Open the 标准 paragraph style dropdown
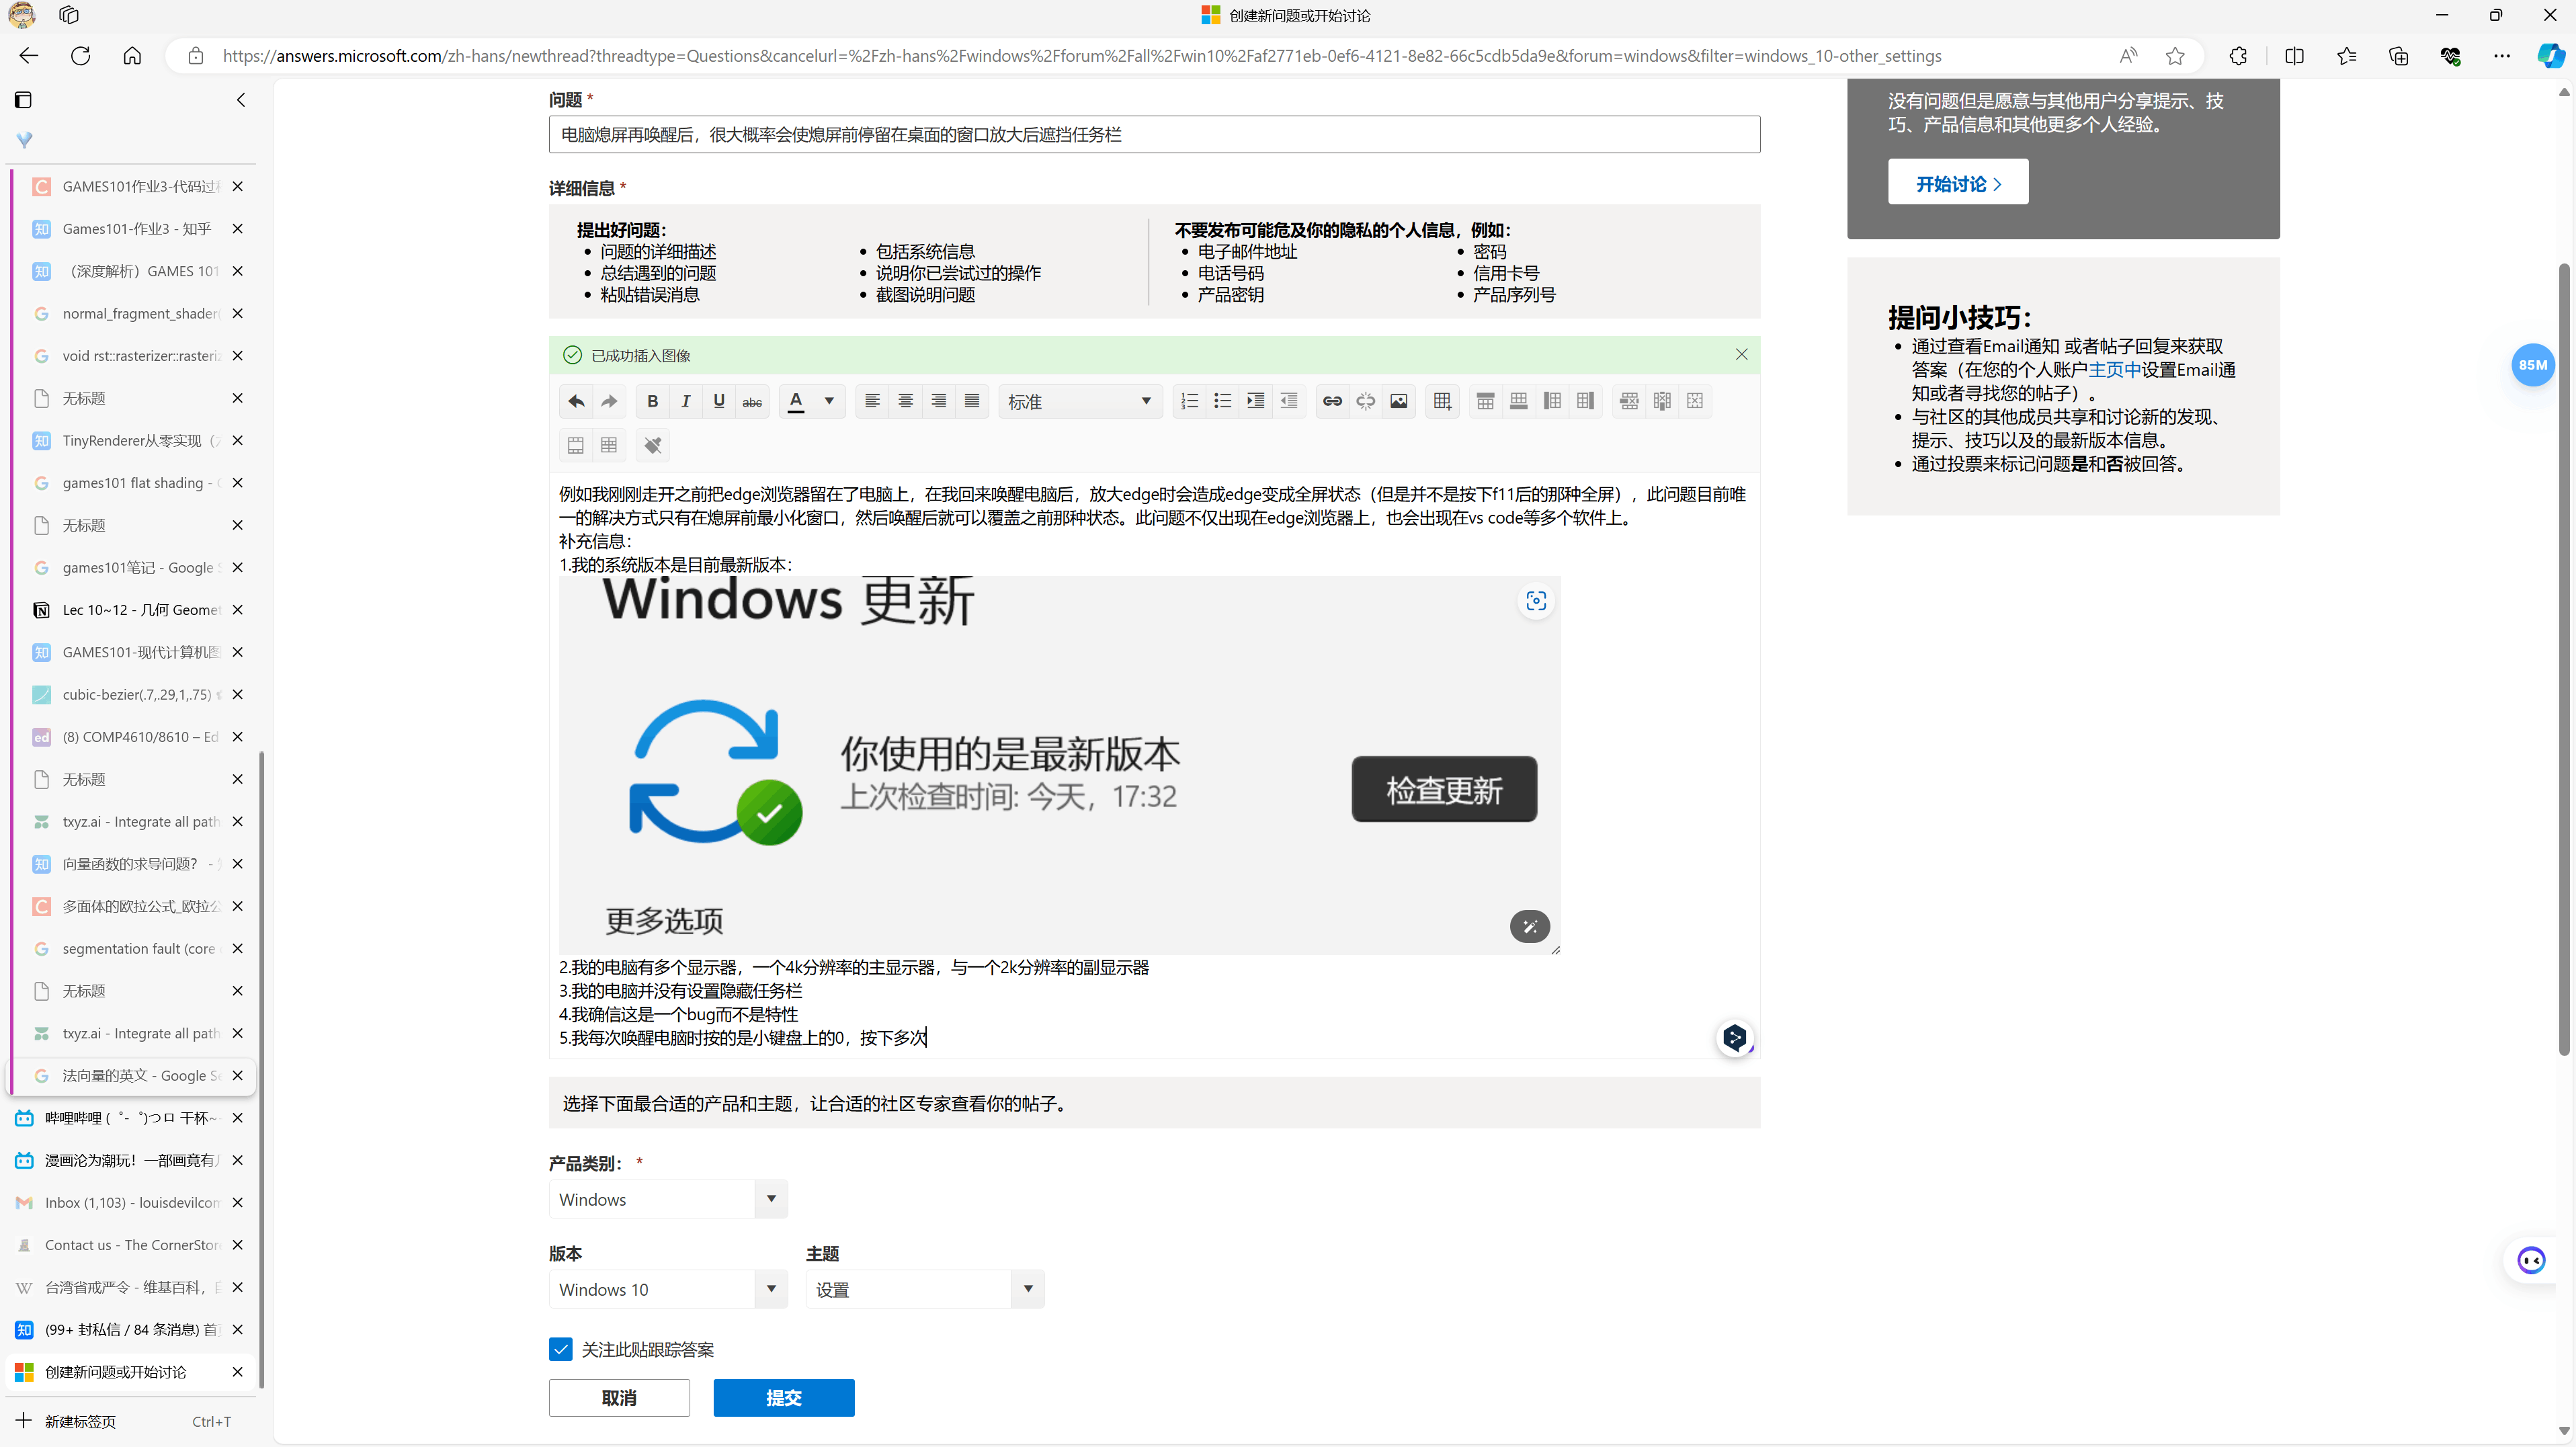 tap(1079, 401)
